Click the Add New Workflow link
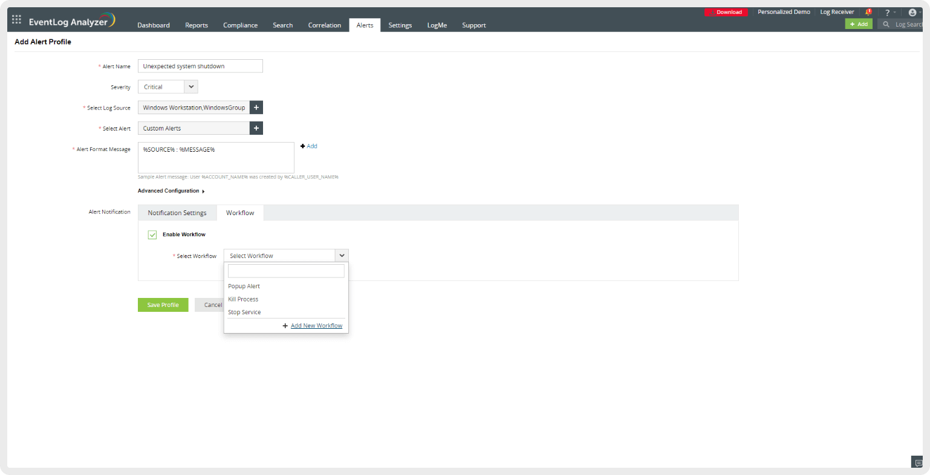The width and height of the screenshot is (930, 475). (x=316, y=326)
